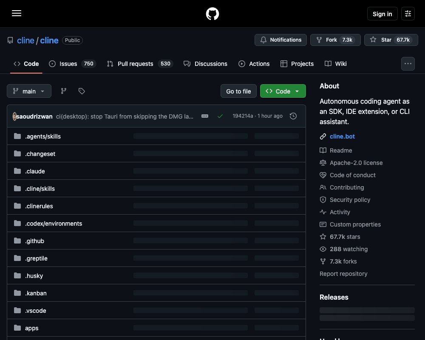Open commit hash 194214a
Viewport: 425px width, 340px height.
(x=243, y=116)
